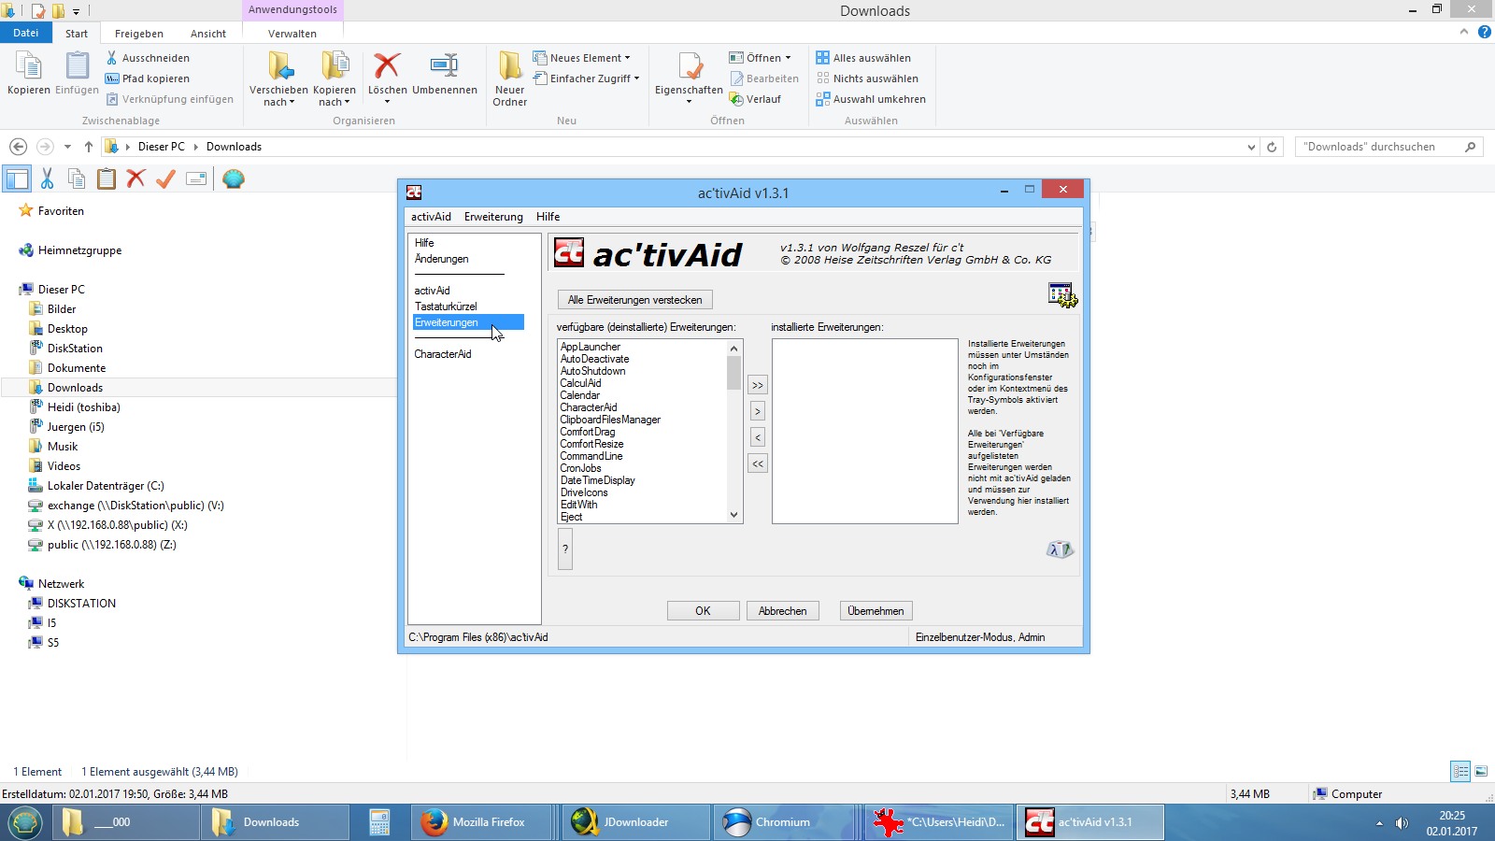Click the Abbrechen button
Screen dimensions: 1495x841
point(783,611)
